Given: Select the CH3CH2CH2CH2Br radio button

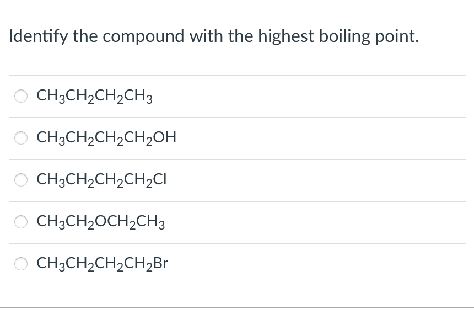Looking at the screenshot, I should pos(21,264).
